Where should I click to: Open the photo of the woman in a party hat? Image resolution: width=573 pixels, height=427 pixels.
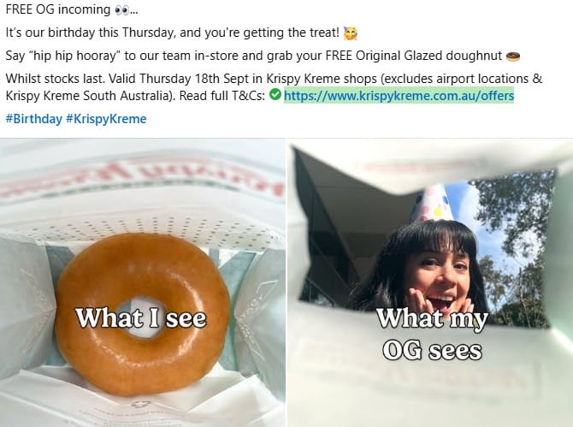(x=430, y=282)
